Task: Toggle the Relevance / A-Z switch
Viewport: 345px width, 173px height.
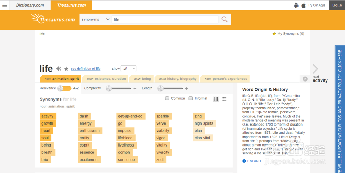Action: [x=65, y=88]
